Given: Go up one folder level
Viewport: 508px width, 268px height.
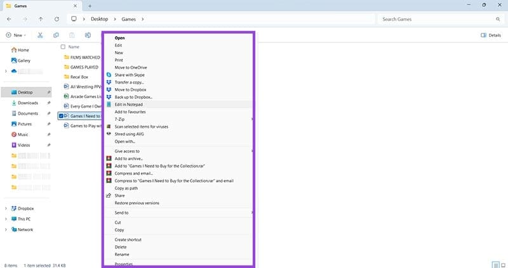Looking at the screenshot, I should coord(41,19).
